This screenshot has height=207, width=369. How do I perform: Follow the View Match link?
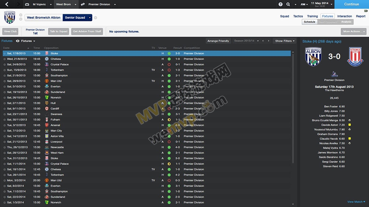[x=356, y=202]
